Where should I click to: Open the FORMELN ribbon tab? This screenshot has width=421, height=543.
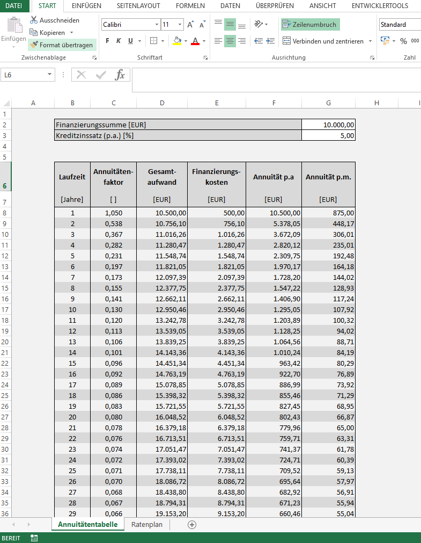(x=190, y=6)
